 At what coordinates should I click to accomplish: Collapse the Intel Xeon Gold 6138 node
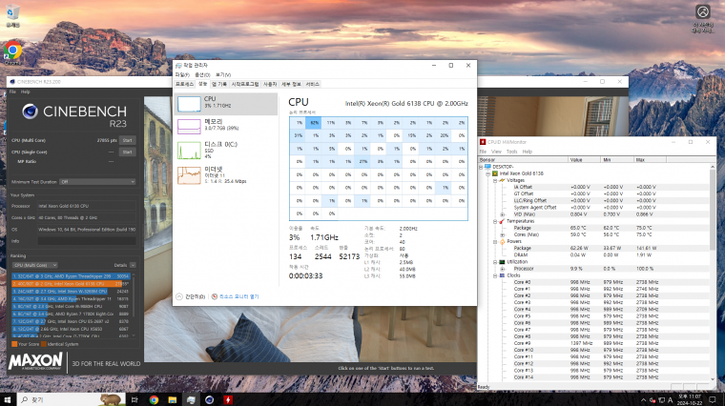487,173
